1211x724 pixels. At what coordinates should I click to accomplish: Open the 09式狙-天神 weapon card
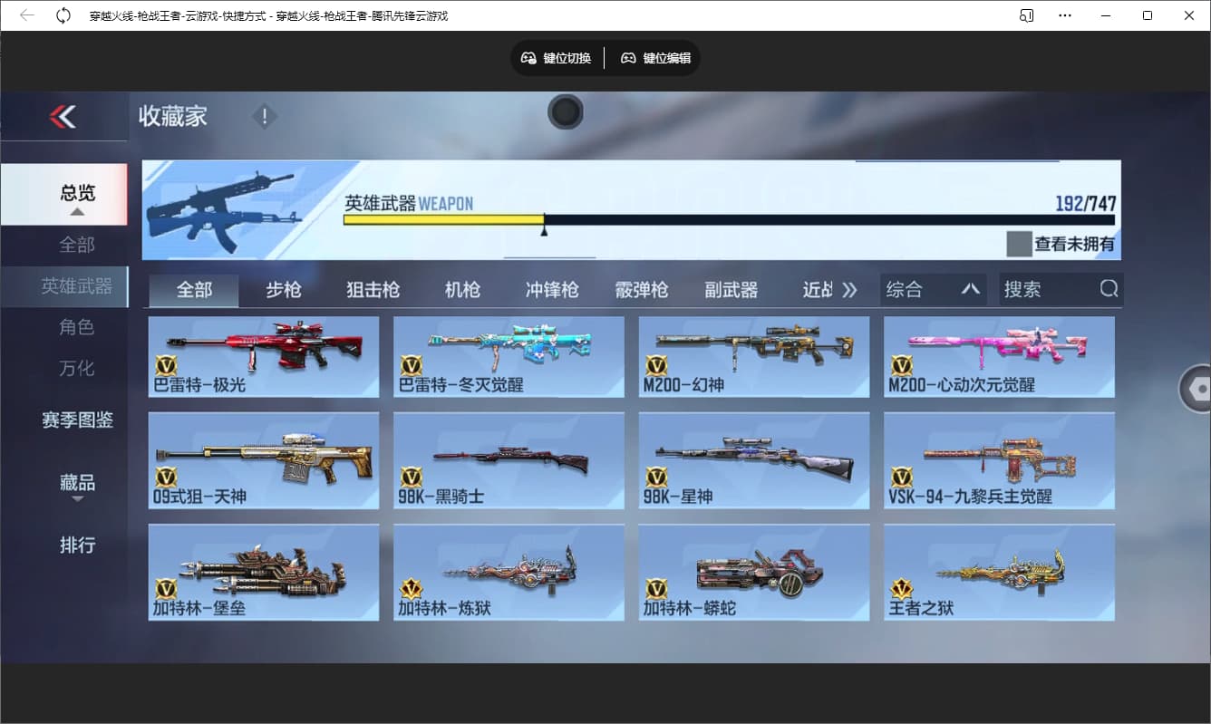pyautogui.click(x=264, y=460)
